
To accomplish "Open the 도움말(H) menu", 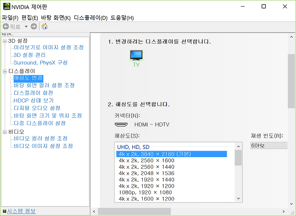I will tap(122, 18).
